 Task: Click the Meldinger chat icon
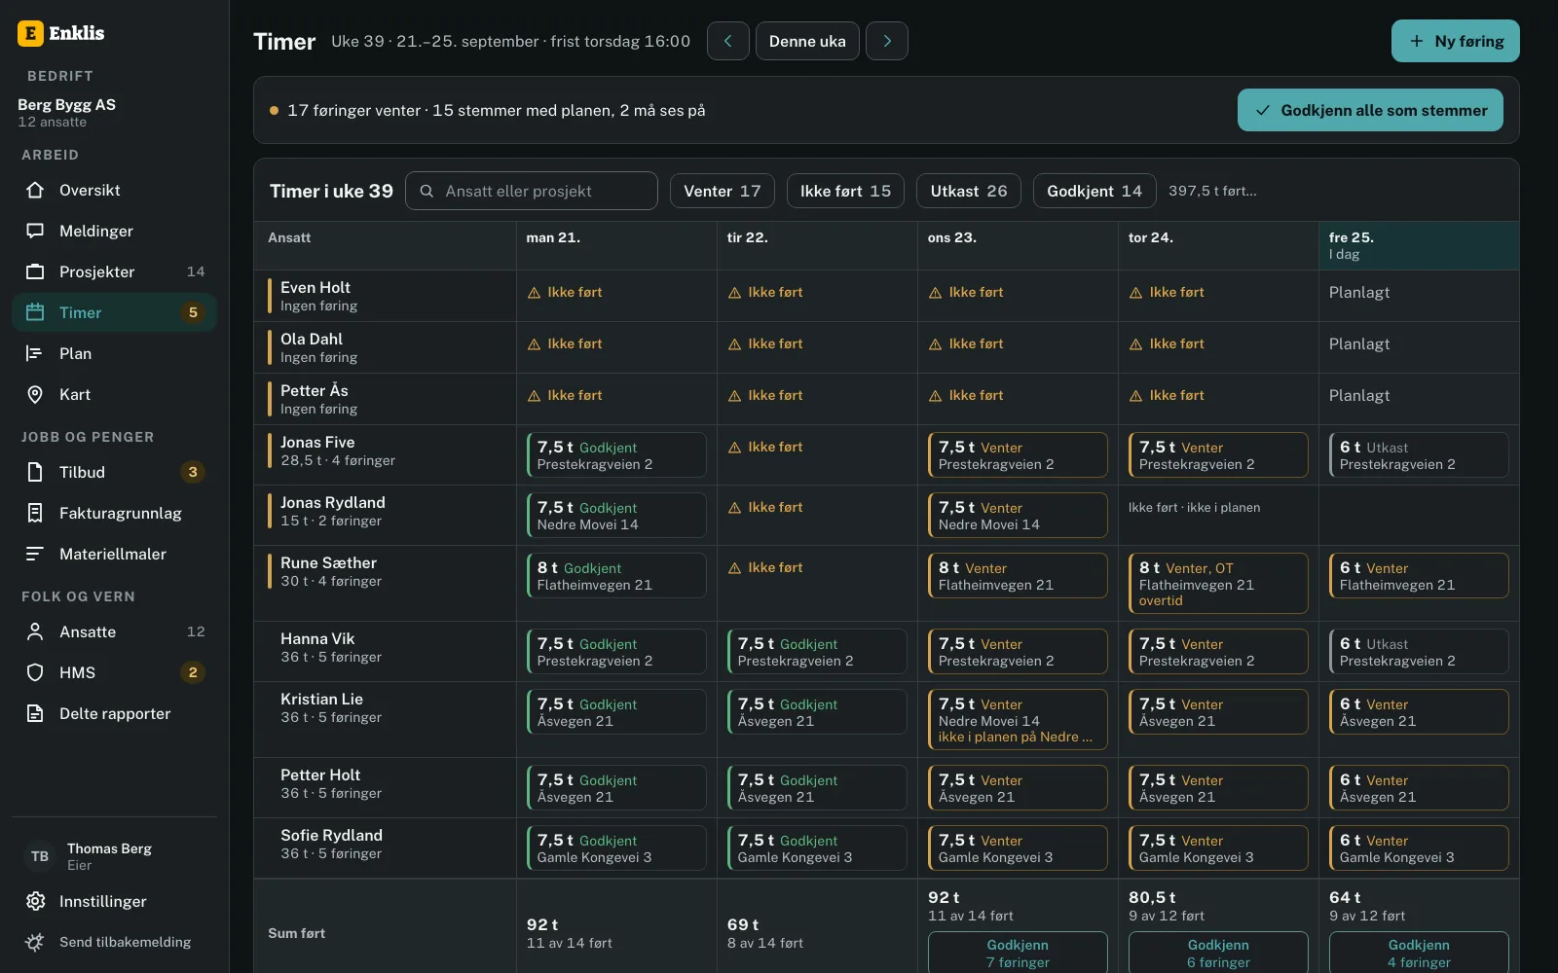tap(35, 231)
